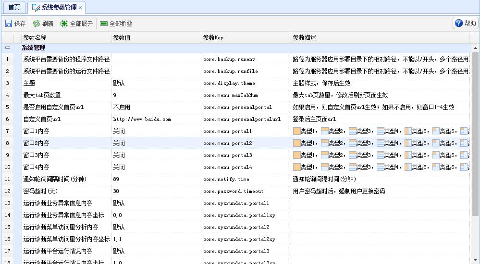The height and width of the screenshot is (264, 480).
Task: Click the core.password.timeout key cell
Action: click(x=246, y=191)
